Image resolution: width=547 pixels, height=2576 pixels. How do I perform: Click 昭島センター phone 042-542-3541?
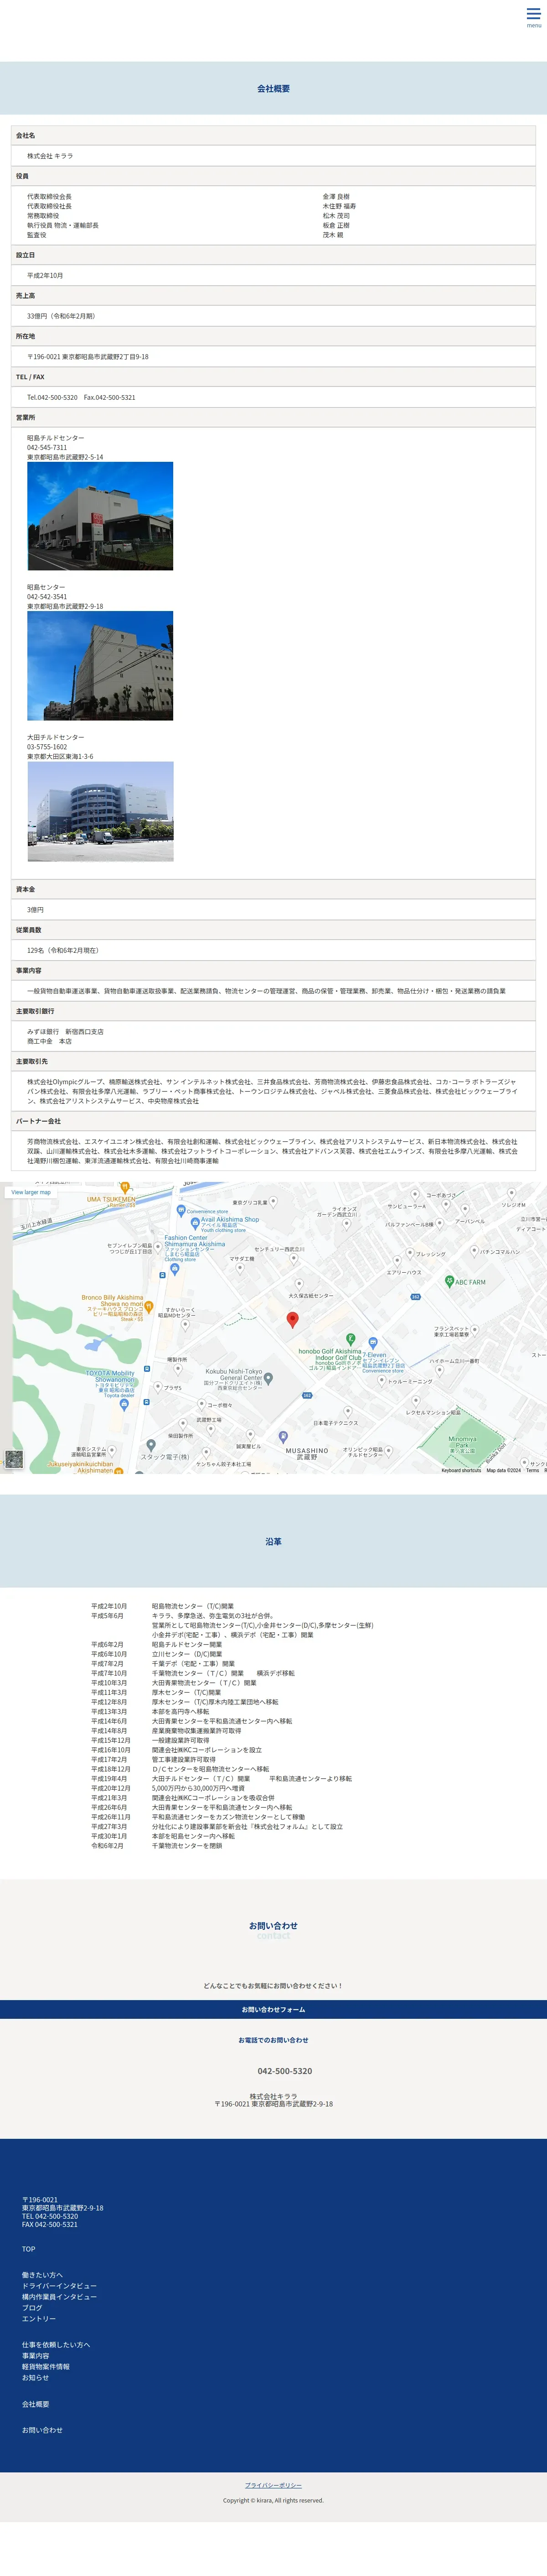coord(47,597)
